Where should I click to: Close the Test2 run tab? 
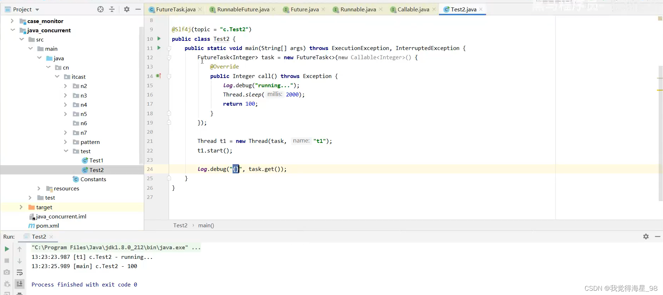click(x=51, y=237)
